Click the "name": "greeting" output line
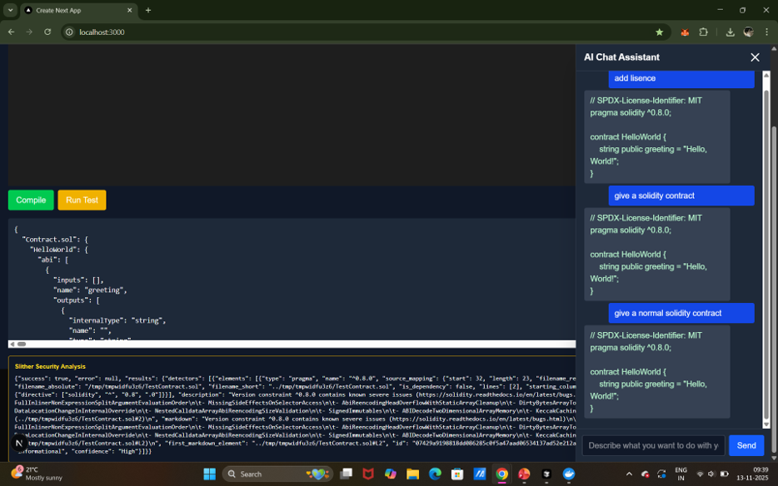Image resolution: width=778 pixels, height=486 pixels. (x=90, y=290)
